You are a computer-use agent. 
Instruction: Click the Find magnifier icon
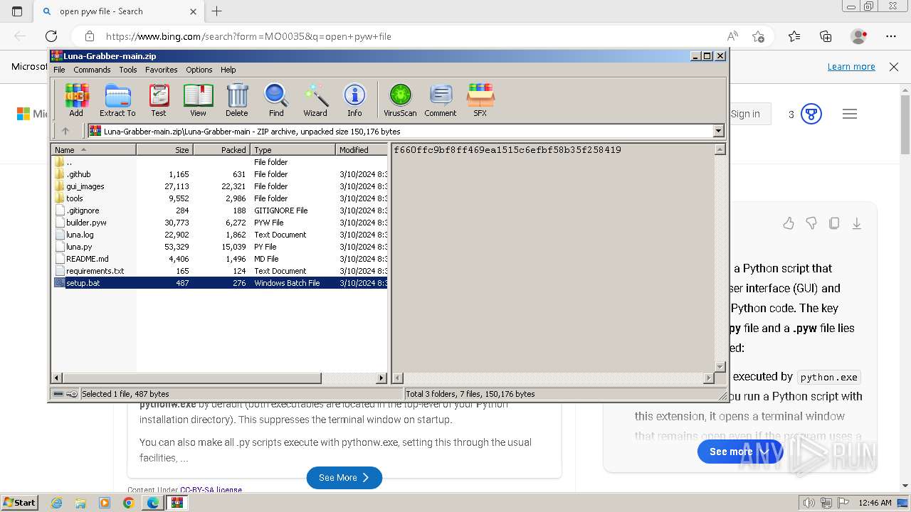click(276, 100)
